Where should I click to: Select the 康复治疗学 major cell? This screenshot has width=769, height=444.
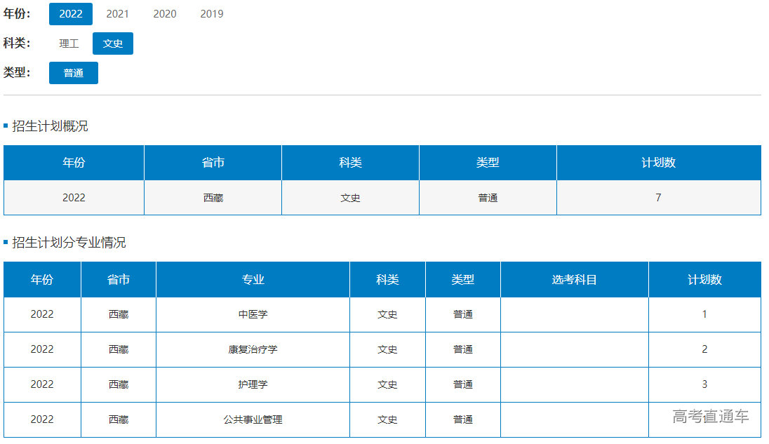tap(253, 349)
